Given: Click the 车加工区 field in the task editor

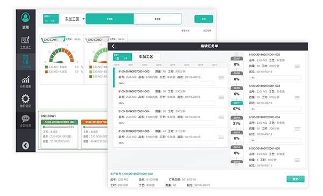Looking at the screenshot, I should [146, 57].
